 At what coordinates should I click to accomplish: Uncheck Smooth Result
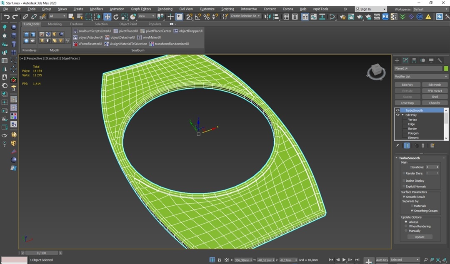coord(404,197)
